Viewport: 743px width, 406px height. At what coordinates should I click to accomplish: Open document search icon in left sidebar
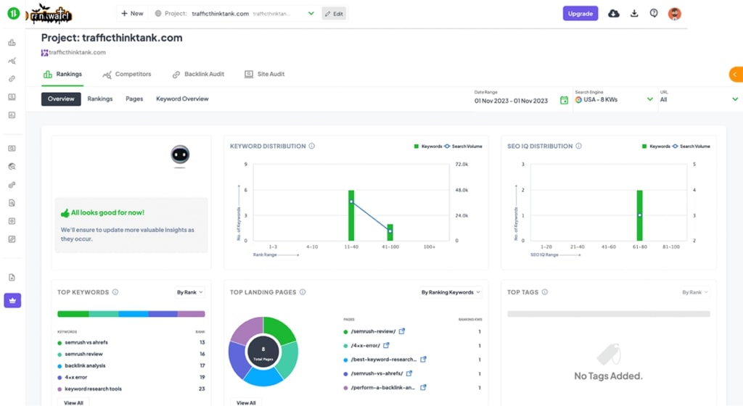click(x=12, y=203)
